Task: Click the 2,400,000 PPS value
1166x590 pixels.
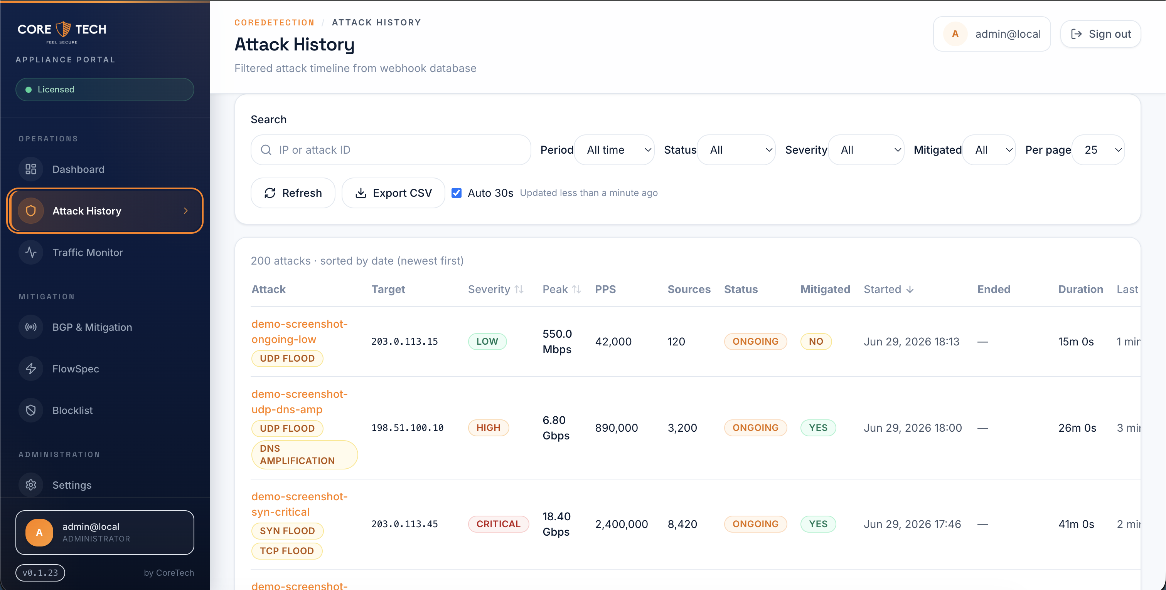Action: 622,524
